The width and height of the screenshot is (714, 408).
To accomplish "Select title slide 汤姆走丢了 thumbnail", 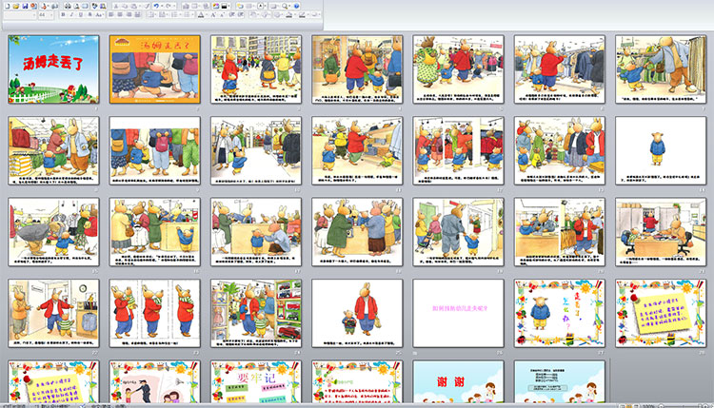I will (53, 69).
